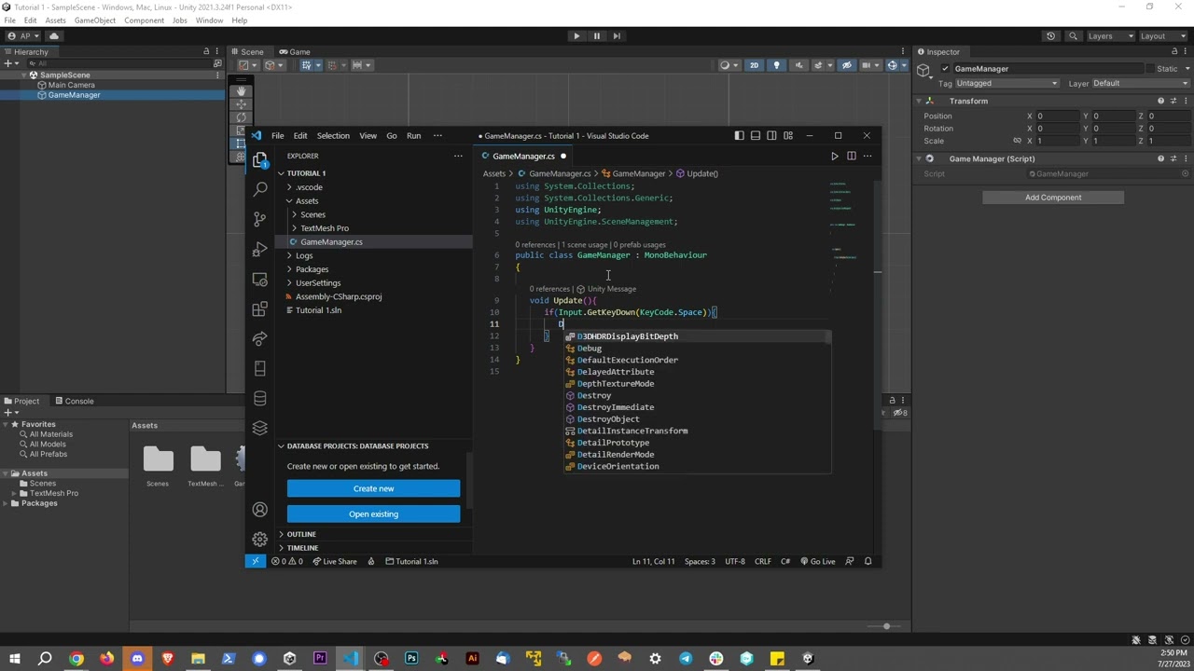The image size is (1194, 671).
Task: Click Create new database project button
Action: (373, 488)
